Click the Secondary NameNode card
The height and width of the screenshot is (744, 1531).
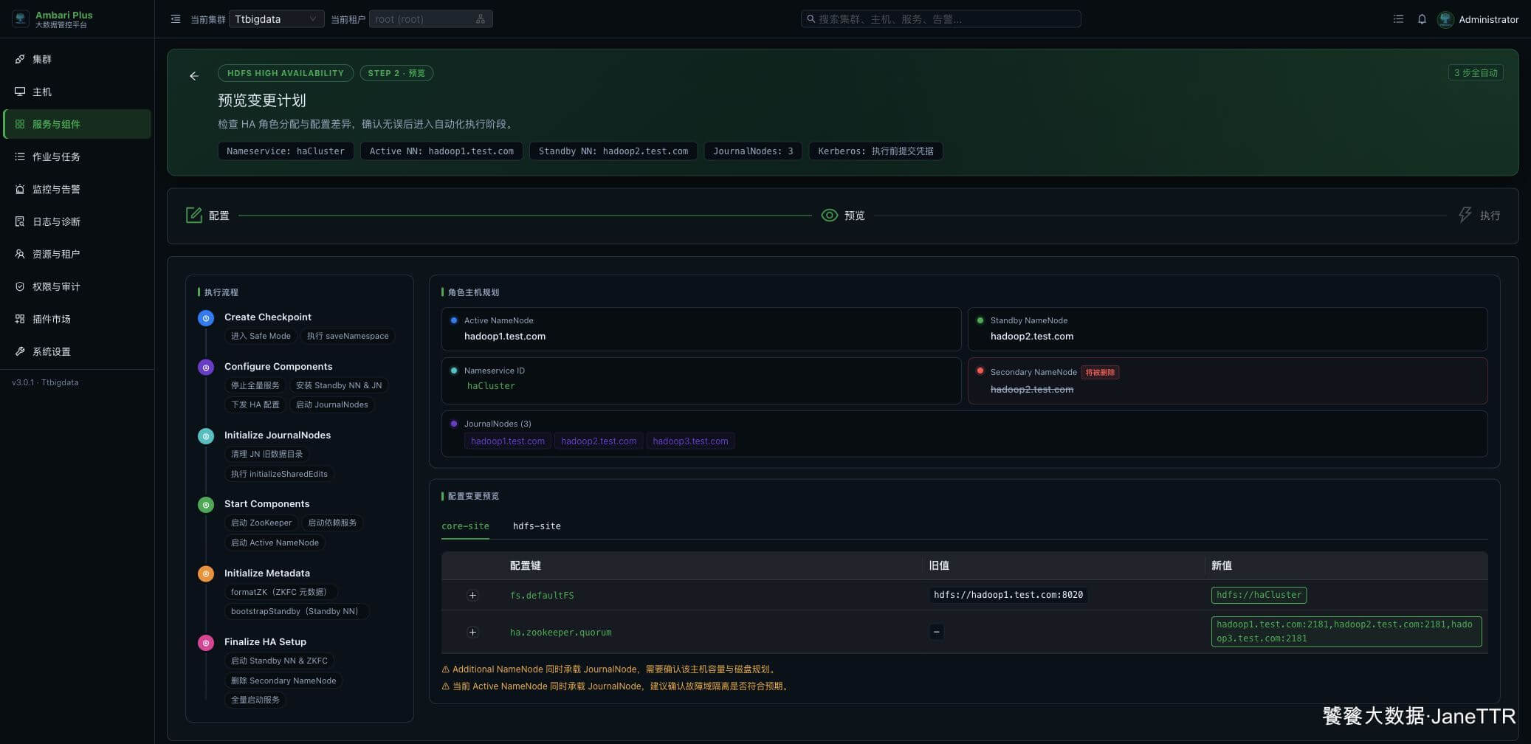tap(1228, 381)
